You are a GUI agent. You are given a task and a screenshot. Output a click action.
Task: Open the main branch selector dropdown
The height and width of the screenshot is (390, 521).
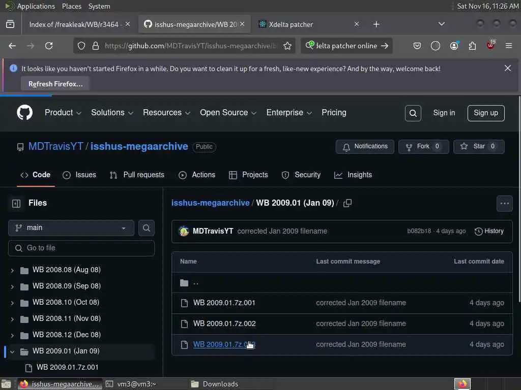point(71,228)
